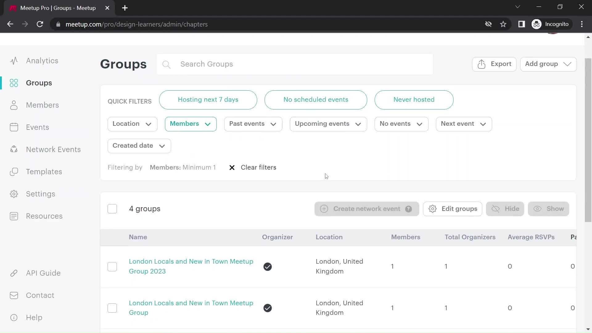
Task: Click the Contact envelope icon
Action: pos(14,295)
